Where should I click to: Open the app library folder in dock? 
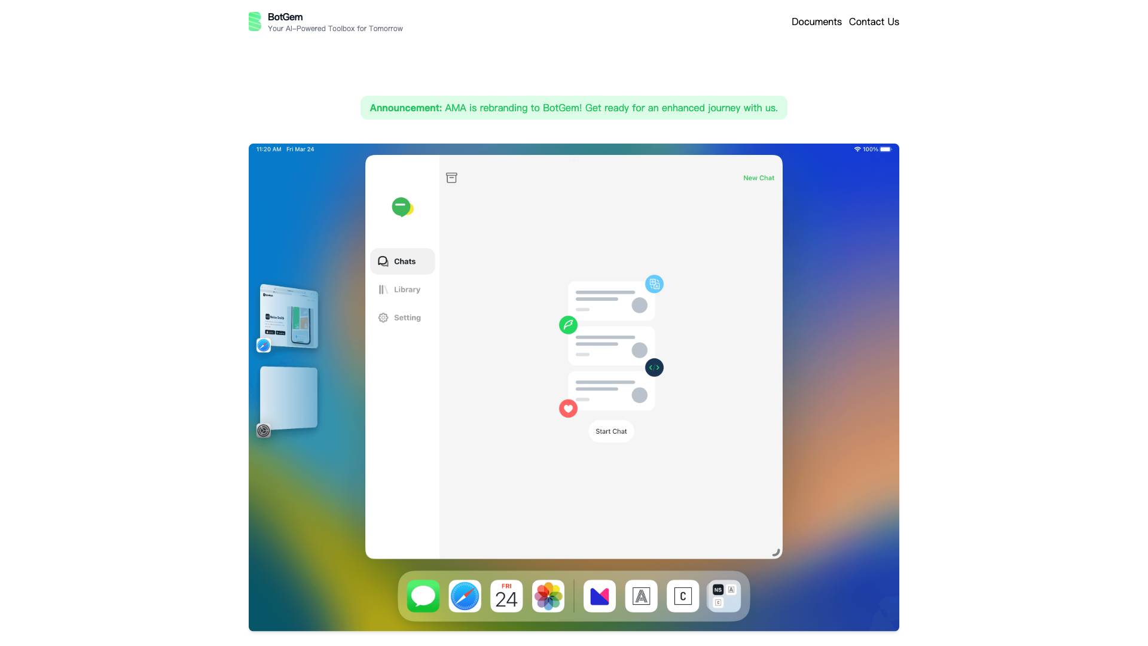pos(724,596)
